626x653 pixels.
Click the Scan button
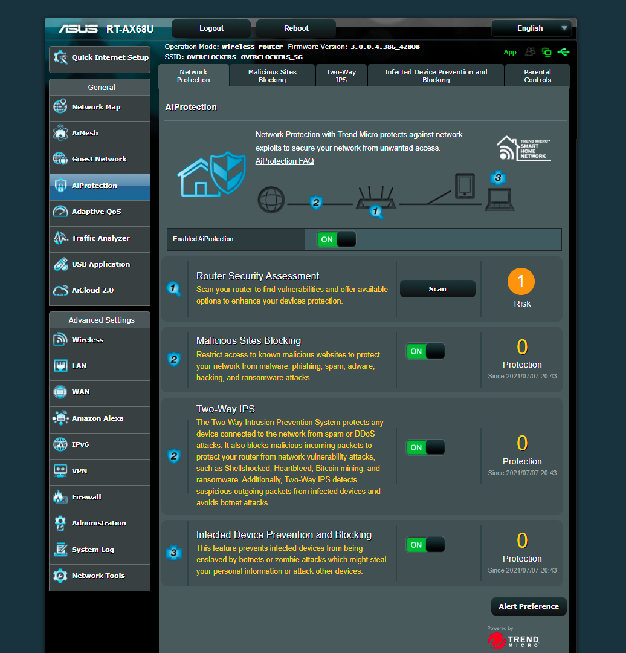coord(437,288)
